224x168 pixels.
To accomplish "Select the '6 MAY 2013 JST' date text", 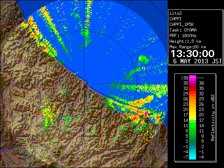I will pyautogui.click(x=197, y=61).
